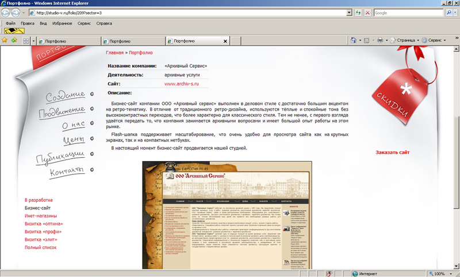Open the www.archiv-s.ru site link
This screenshot has width=460, height=277.
coord(181,84)
